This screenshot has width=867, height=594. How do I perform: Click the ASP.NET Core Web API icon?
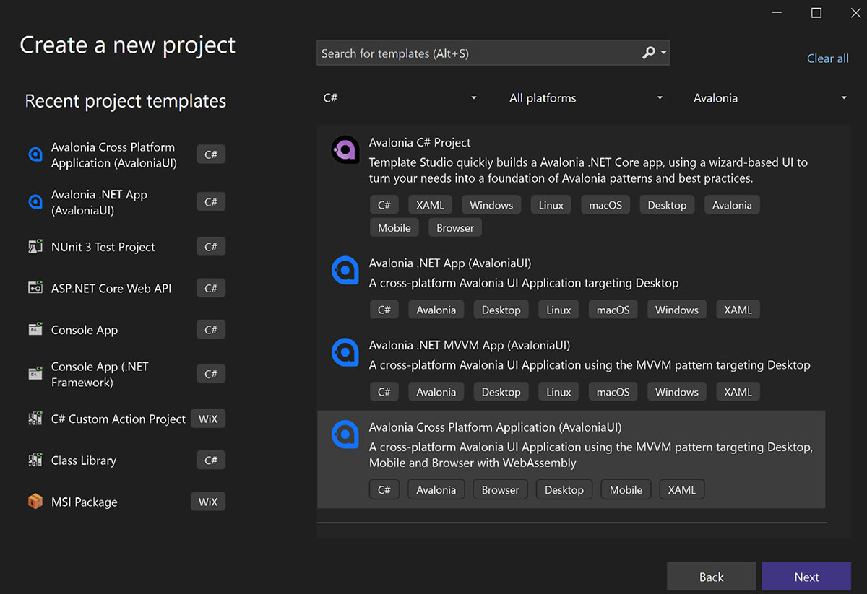pyautogui.click(x=35, y=288)
